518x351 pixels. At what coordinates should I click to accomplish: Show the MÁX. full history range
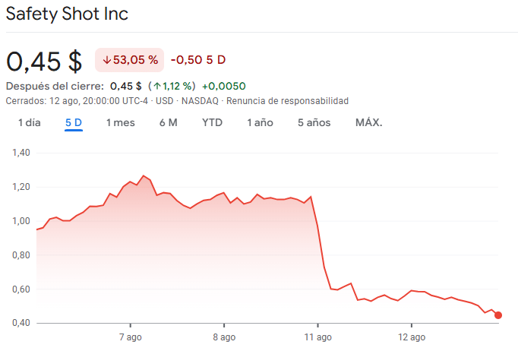tap(368, 122)
